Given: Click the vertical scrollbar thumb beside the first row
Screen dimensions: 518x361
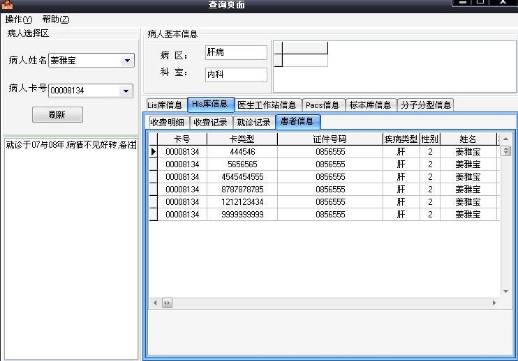Looking at the screenshot, I should point(506,151).
